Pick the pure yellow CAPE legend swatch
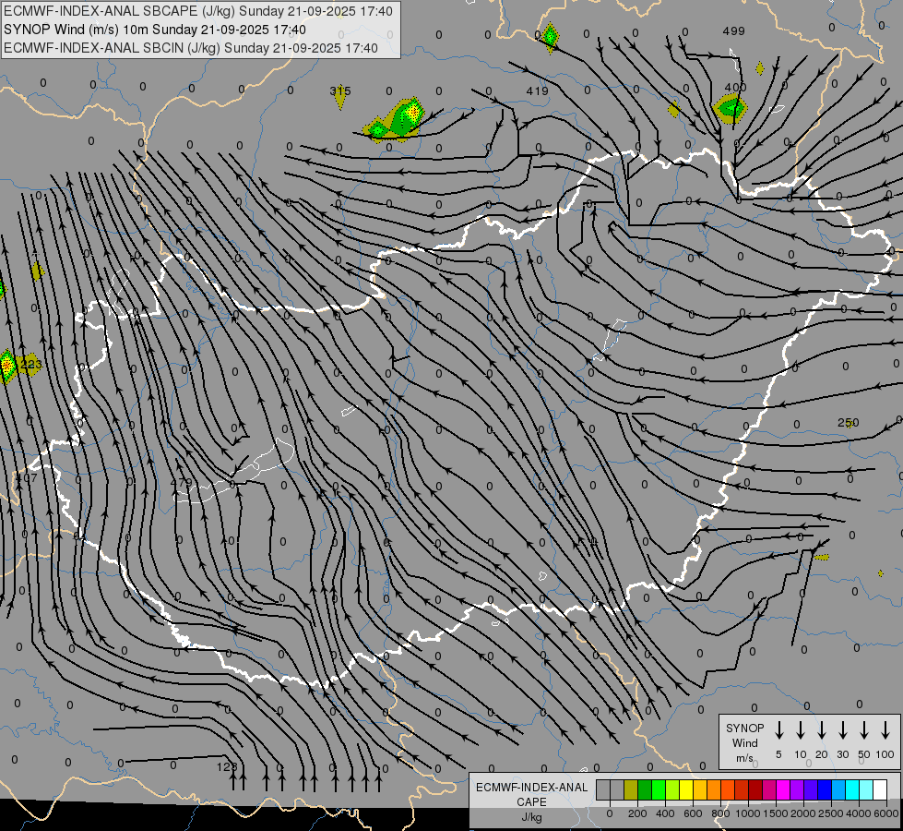903x831 pixels. [x=686, y=789]
